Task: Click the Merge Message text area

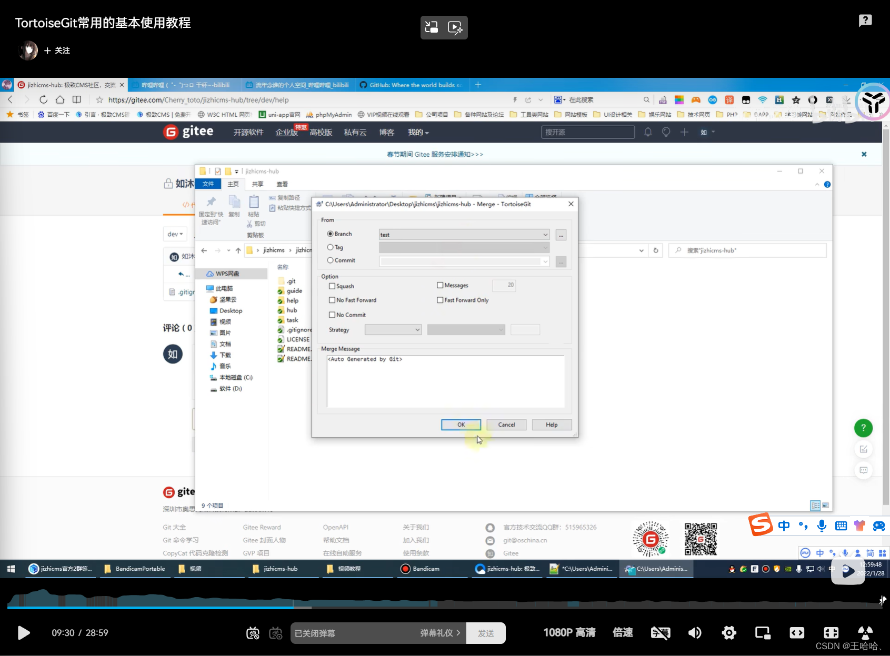Action: pyautogui.click(x=445, y=381)
